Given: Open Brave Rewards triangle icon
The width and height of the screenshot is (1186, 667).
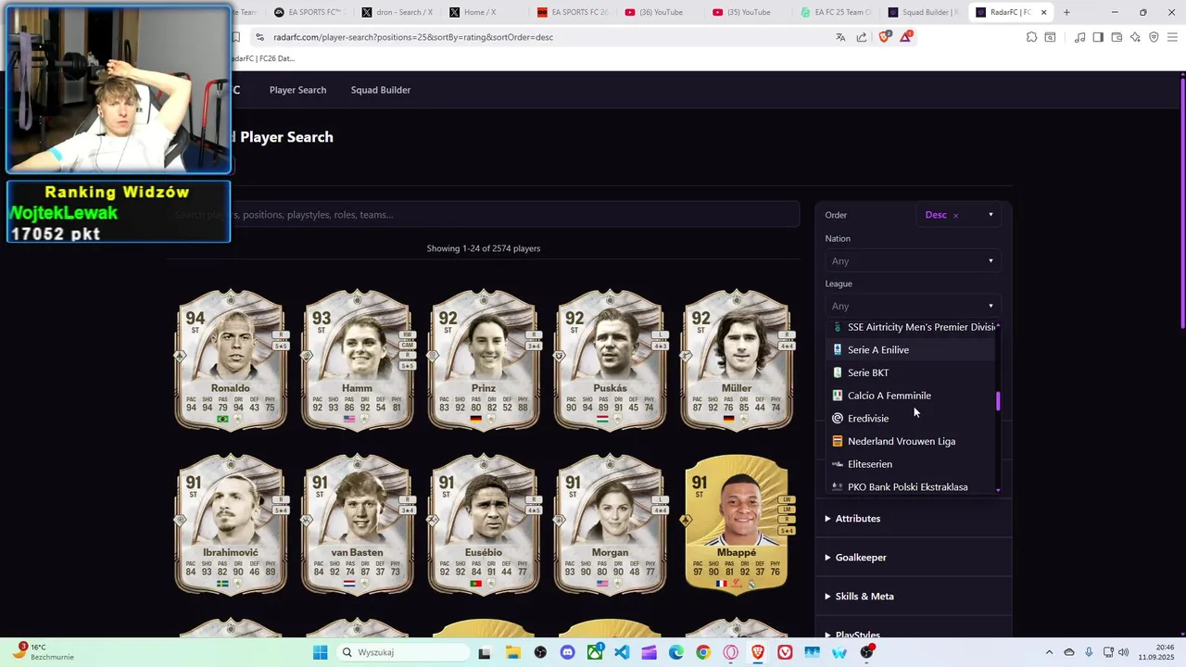Looking at the screenshot, I should 905,37.
